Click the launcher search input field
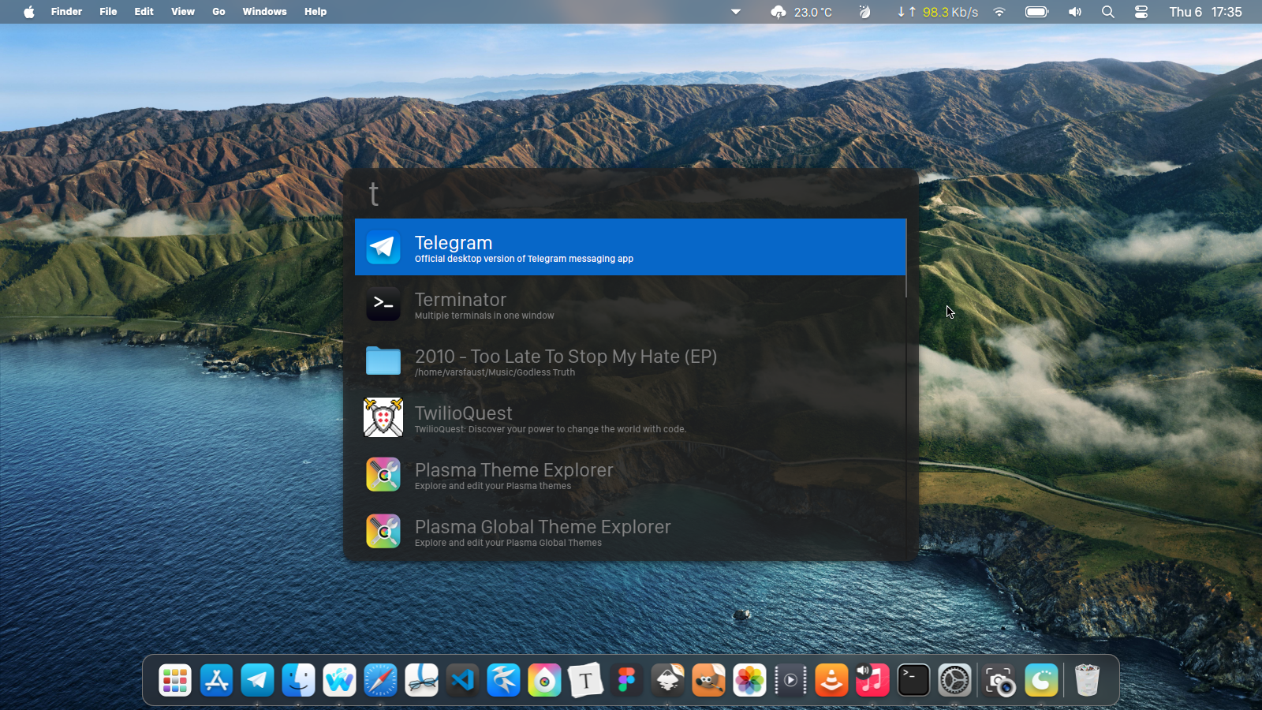Viewport: 1262px width, 710px height. 630,194
